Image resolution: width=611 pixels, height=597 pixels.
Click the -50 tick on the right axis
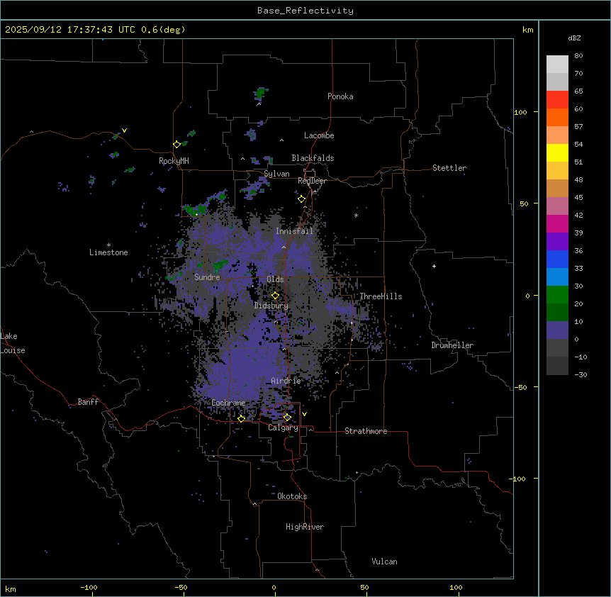point(520,387)
